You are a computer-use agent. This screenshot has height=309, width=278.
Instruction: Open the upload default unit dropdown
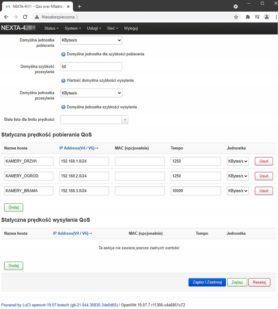tap(91, 93)
